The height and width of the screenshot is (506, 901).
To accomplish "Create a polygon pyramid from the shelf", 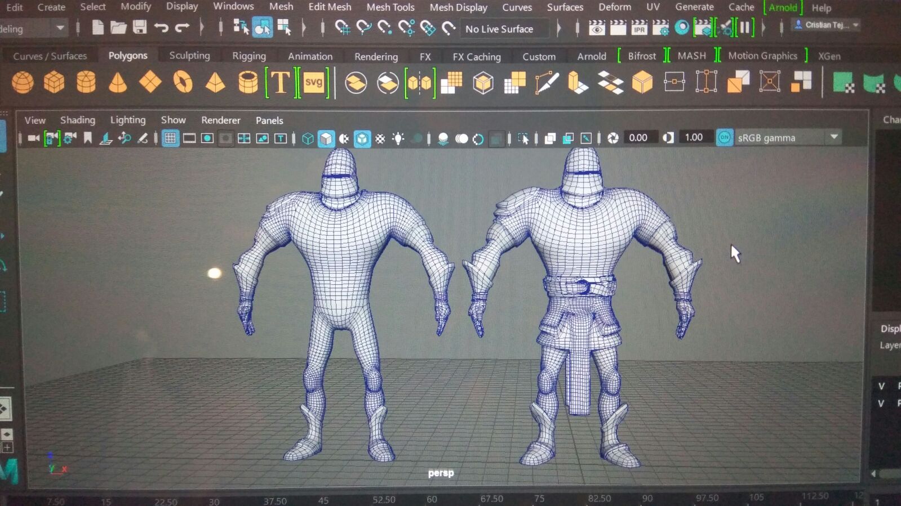I will point(215,83).
